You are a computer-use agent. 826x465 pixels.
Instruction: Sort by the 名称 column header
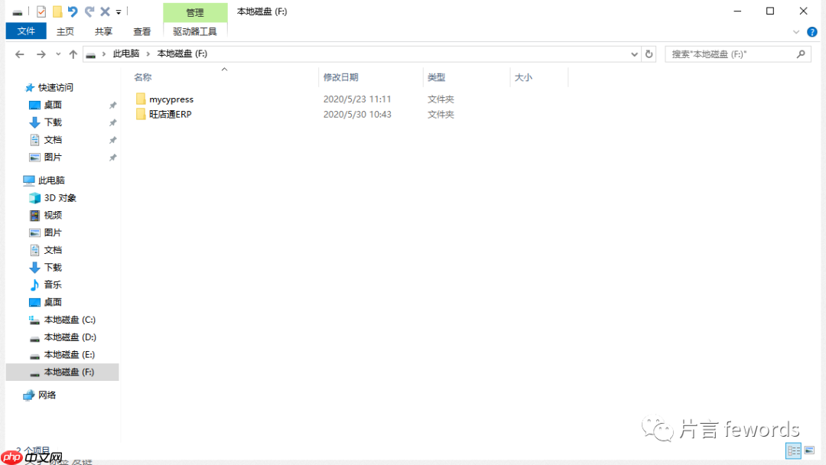click(x=143, y=77)
